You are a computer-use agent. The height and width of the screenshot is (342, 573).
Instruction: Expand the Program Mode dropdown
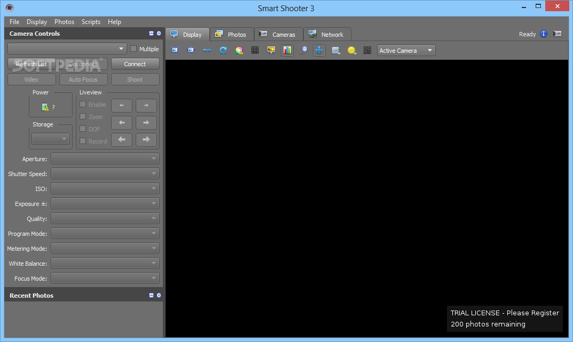[105, 233]
